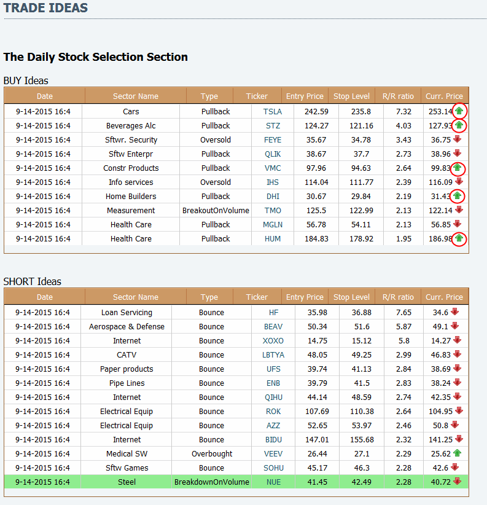Viewport: 487px width, 505px height.
Task: Click the red down arrow in QLIK row
Action: (x=457, y=154)
